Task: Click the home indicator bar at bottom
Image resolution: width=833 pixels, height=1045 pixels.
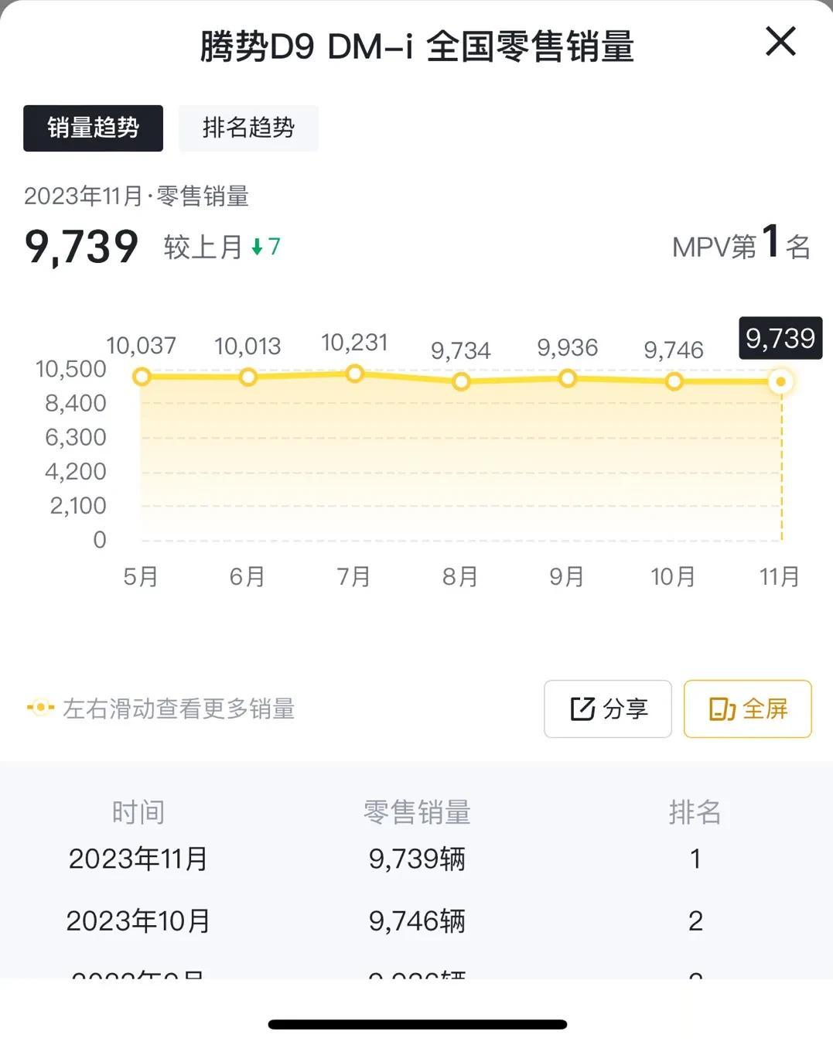Action: (x=418, y=1024)
